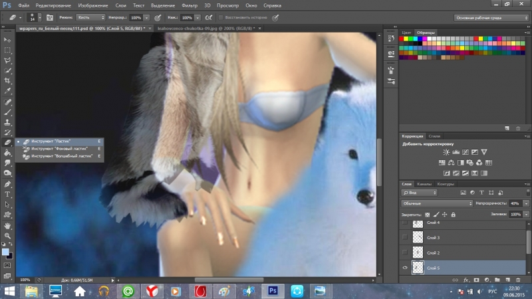Pick the red swatch in Образцы
Screen dimensions: 532x299
[402, 39]
